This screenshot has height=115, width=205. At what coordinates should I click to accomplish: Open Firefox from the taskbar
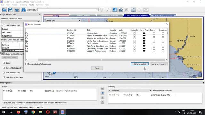tap(19, 112)
